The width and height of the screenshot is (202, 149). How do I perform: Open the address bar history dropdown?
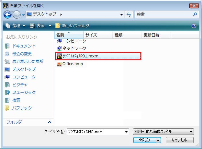(121, 15)
